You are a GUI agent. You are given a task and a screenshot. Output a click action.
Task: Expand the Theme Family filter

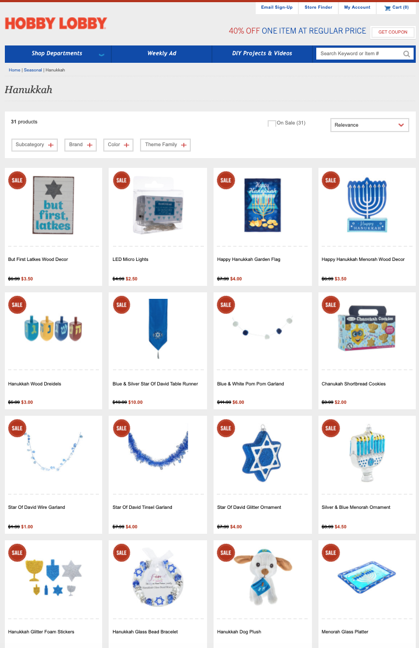click(x=165, y=145)
